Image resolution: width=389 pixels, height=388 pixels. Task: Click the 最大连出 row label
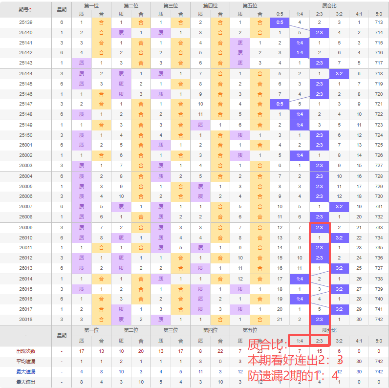(x=25, y=382)
